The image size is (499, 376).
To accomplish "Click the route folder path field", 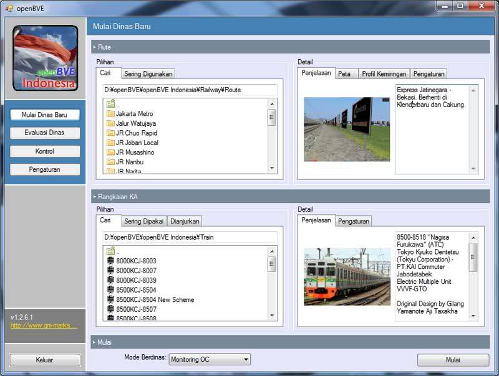I will [190, 90].
